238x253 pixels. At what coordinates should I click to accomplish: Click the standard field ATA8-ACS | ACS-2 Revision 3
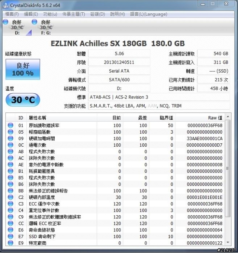pos(159,97)
